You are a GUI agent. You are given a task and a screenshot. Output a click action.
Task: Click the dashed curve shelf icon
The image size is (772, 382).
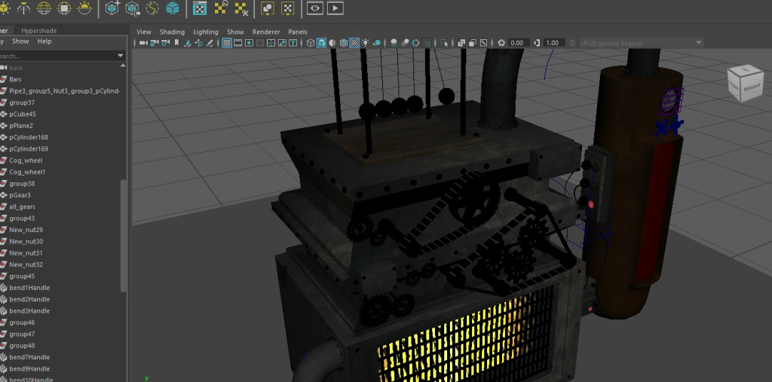pyautogui.click(x=153, y=9)
